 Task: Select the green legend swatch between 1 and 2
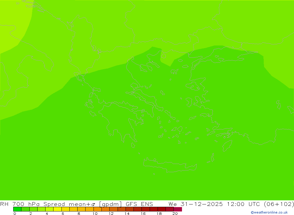(25, 209)
